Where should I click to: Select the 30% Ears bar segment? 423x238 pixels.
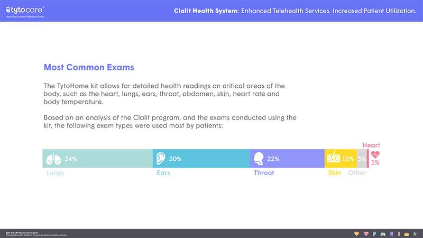[201, 159]
